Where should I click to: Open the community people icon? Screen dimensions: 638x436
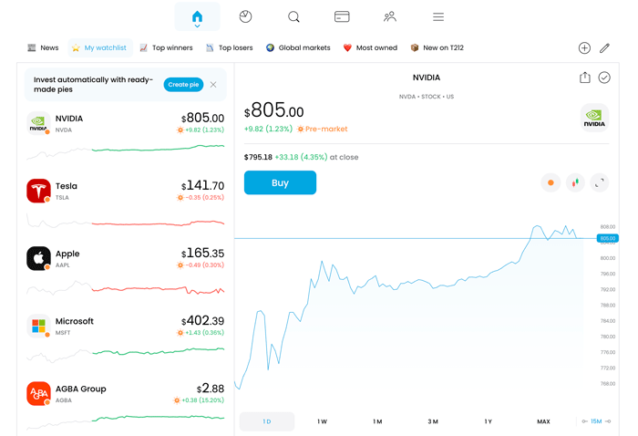tap(390, 16)
